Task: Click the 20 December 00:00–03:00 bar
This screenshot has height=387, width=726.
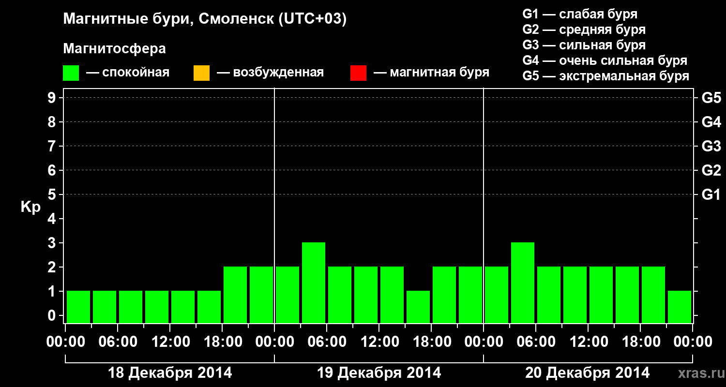Action: coord(497,295)
